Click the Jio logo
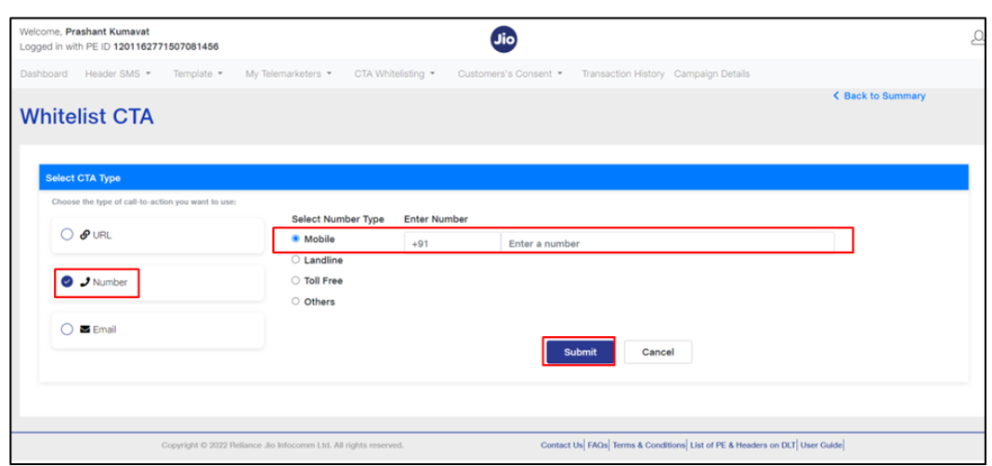 pyautogui.click(x=503, y=40)
